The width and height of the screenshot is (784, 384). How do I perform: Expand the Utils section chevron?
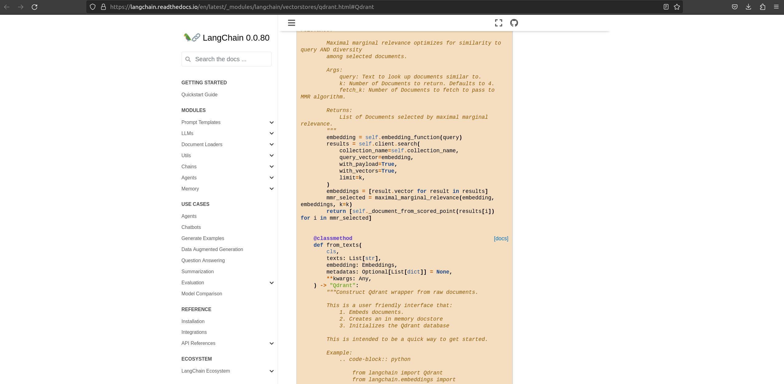tap(271, 155)
